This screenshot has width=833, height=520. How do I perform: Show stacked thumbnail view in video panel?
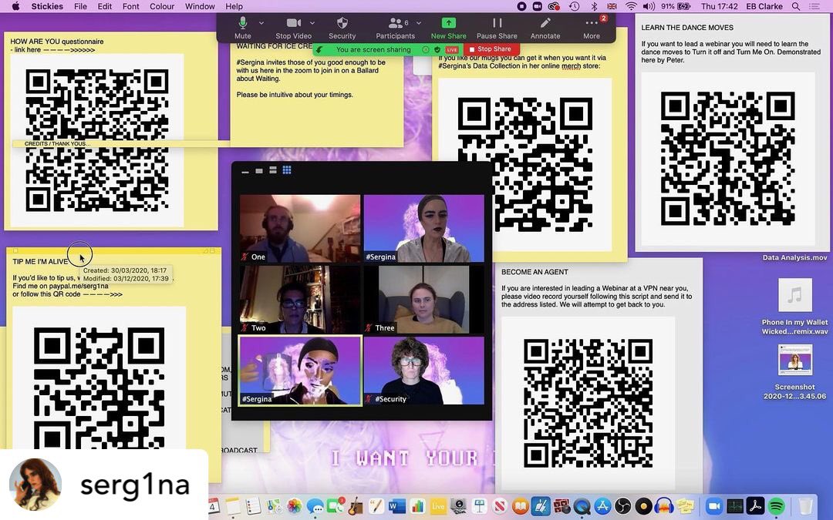click(x=273, y=169)
